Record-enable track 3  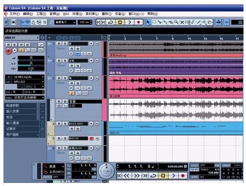tap(91, 78)
